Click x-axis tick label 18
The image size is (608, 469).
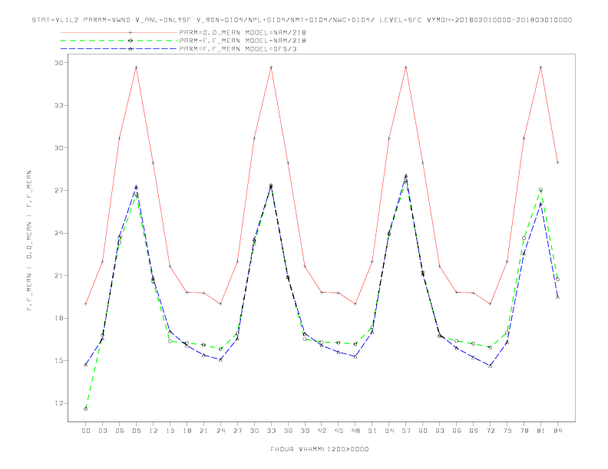pyautogui.click(x=187, y=431)
